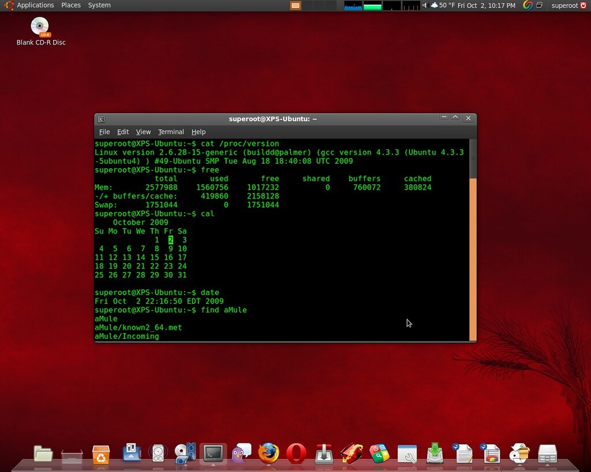Open the terminal View menu

click(143, 132)
